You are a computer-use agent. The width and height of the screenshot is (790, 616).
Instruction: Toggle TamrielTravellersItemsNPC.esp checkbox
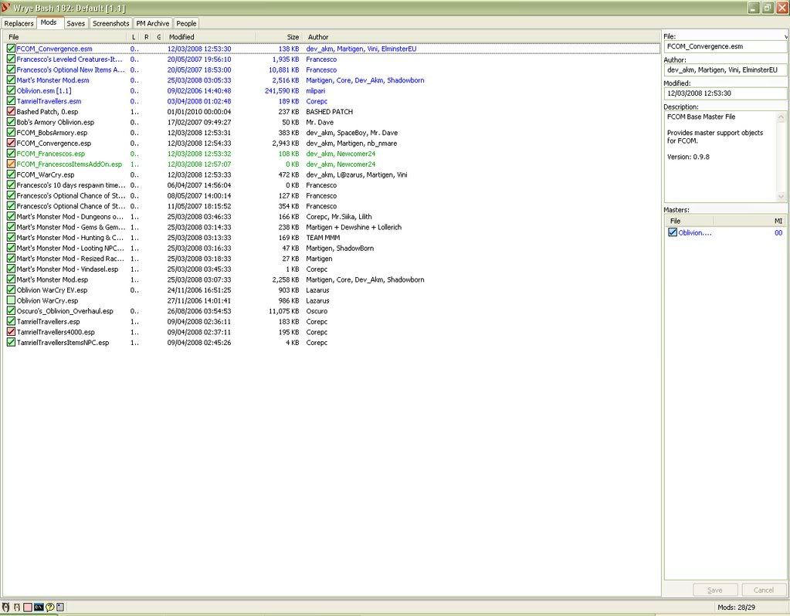click(x=11, y=343)
